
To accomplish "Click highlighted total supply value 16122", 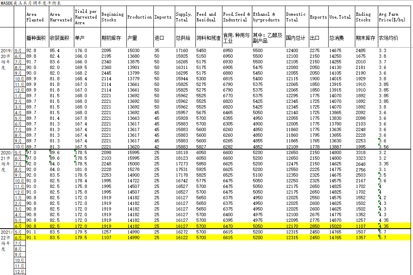I will (x=182, y=237).
